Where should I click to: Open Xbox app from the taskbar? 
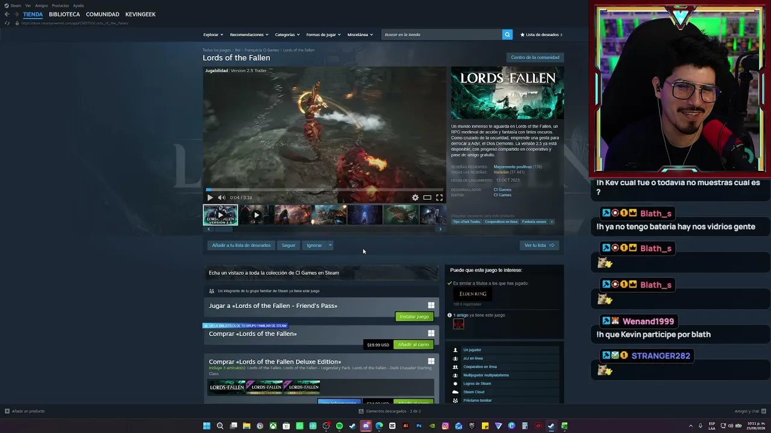[273, 426]
